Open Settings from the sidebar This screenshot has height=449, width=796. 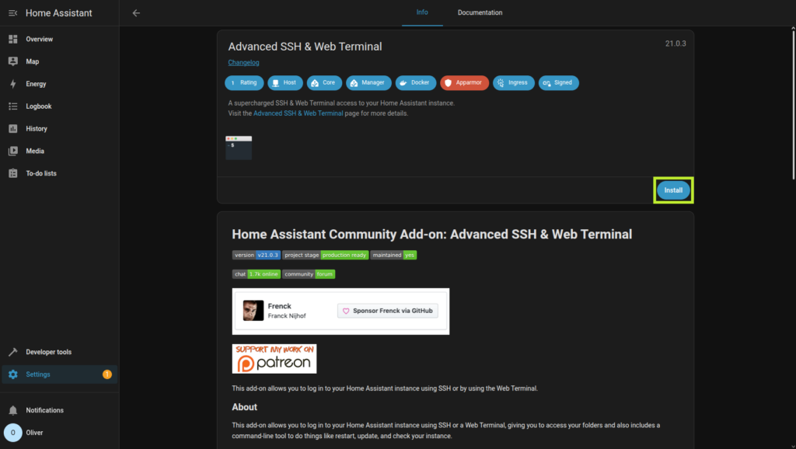60,374
